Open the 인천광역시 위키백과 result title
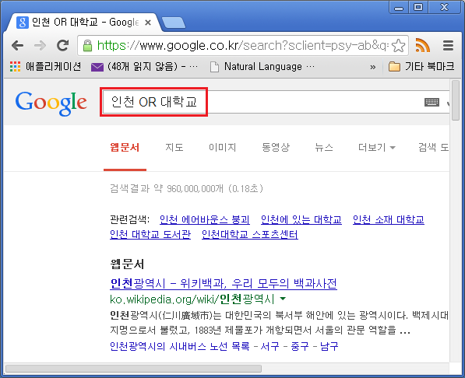Viewport: 465px width, 378px height. click(x=224, y=283)
